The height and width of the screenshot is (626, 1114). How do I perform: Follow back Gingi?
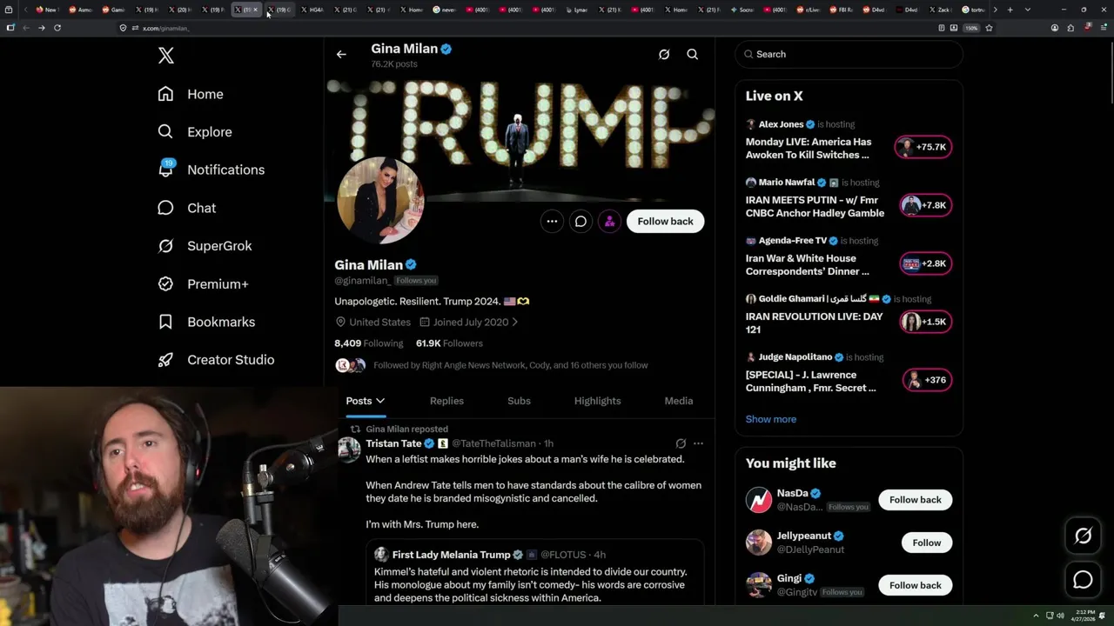coord(915,585)
